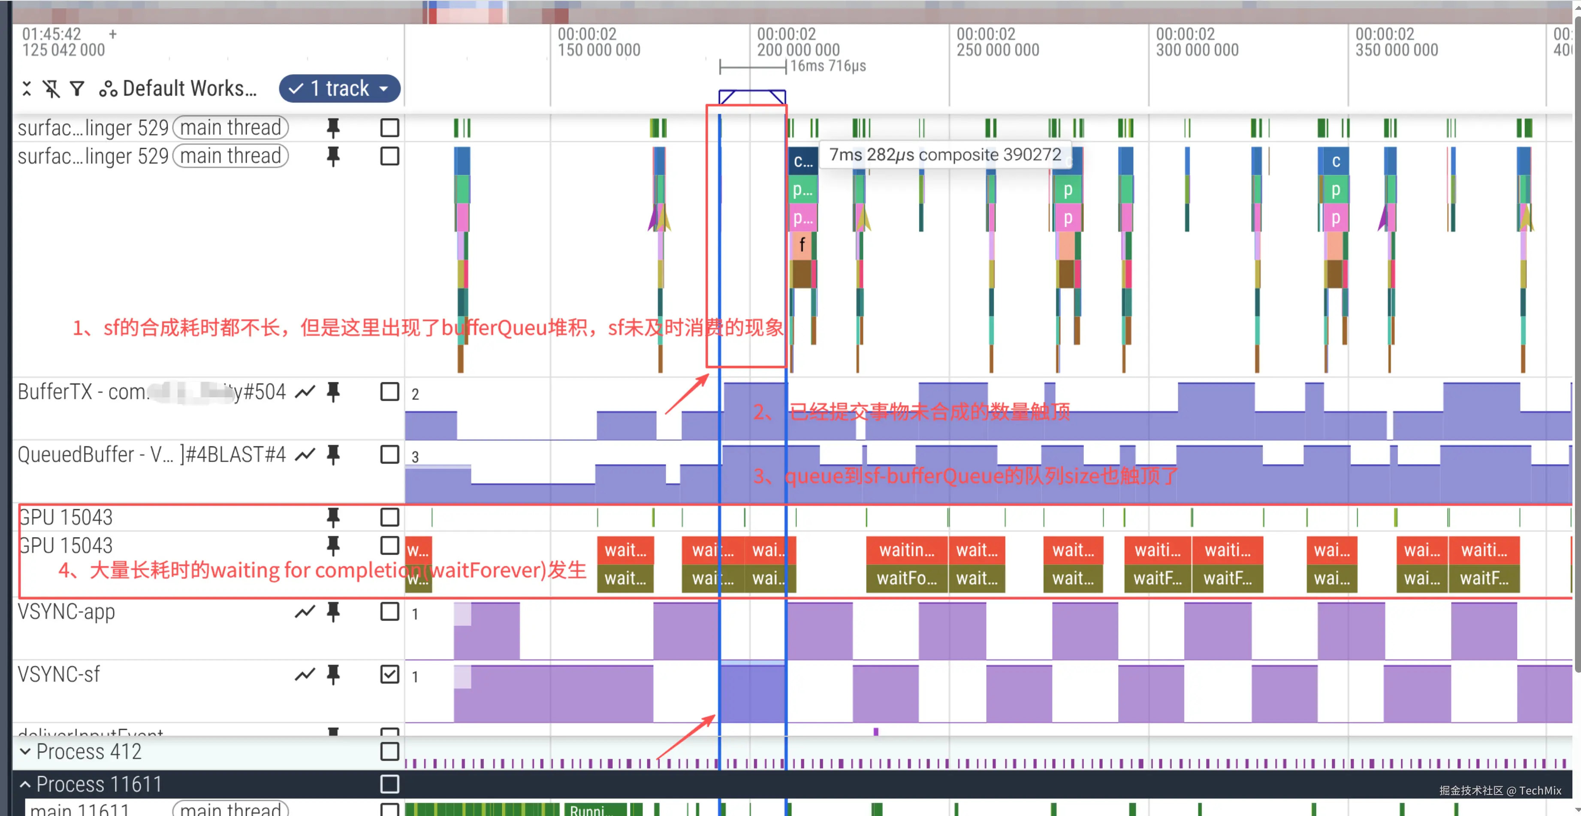This screenshot has height=816, width=1581.
Task: Click the pin icon on VSYNC-app track
Action: click(333, 611)
